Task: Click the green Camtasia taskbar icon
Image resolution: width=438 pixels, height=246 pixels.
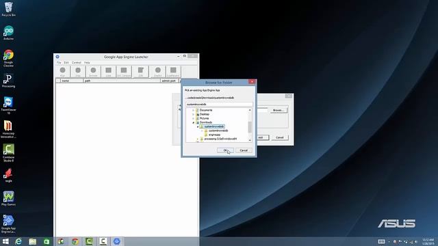Action: [x=89, y=241]
